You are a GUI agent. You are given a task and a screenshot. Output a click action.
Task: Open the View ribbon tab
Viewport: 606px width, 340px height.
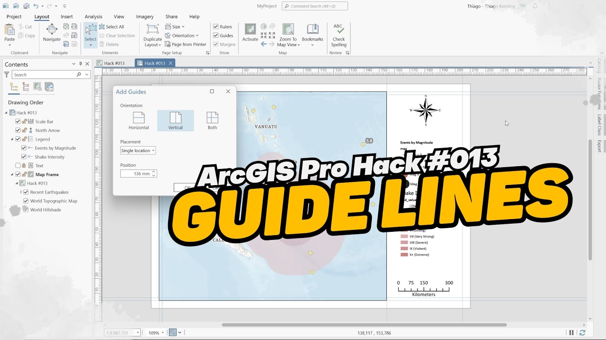coord(119,17)
